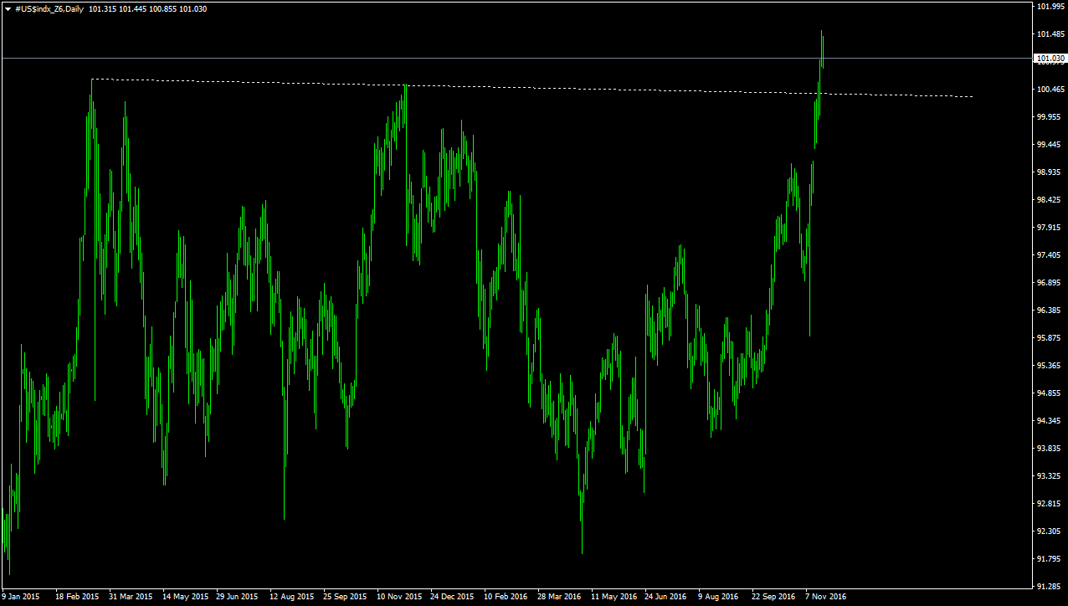Viewport: 1068px width, 606px height.
Task: Click the 31 Mar 2015 date label
Action: (131, 597)
